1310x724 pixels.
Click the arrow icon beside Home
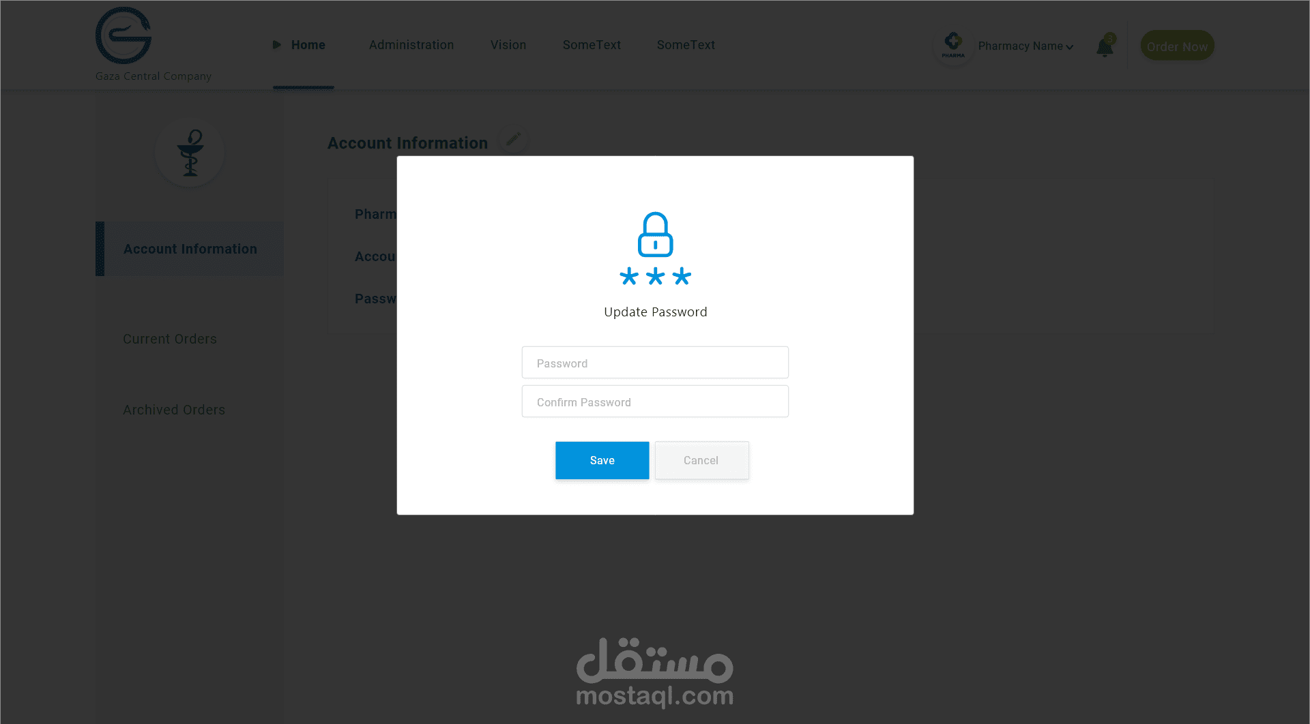click(x=276, y=45)
